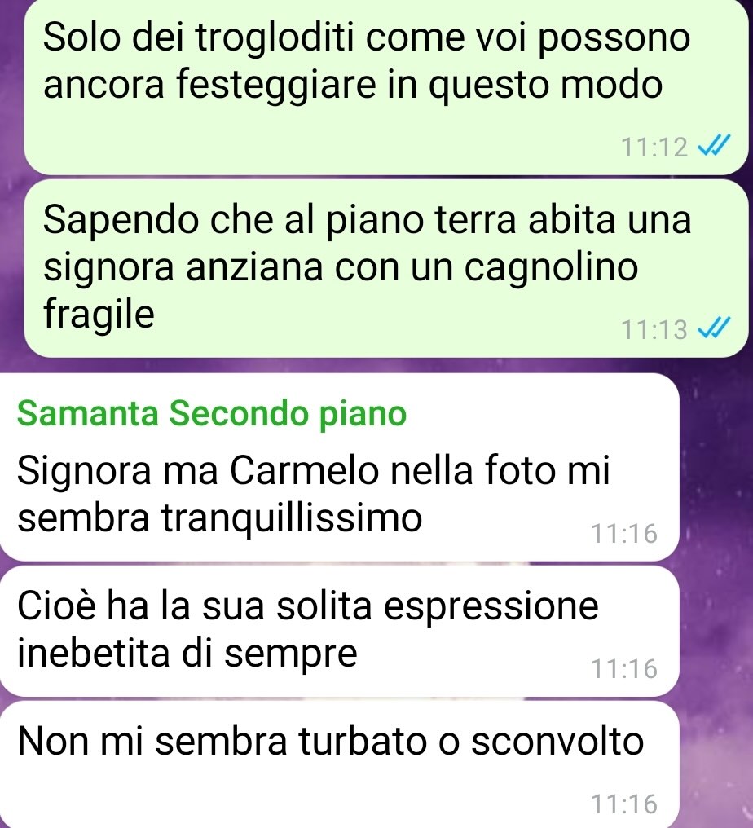753x828 pixels.
Task: Click the 11:16 timestamp of the last message
Action: pyautogui.click(x=624, y=804)
